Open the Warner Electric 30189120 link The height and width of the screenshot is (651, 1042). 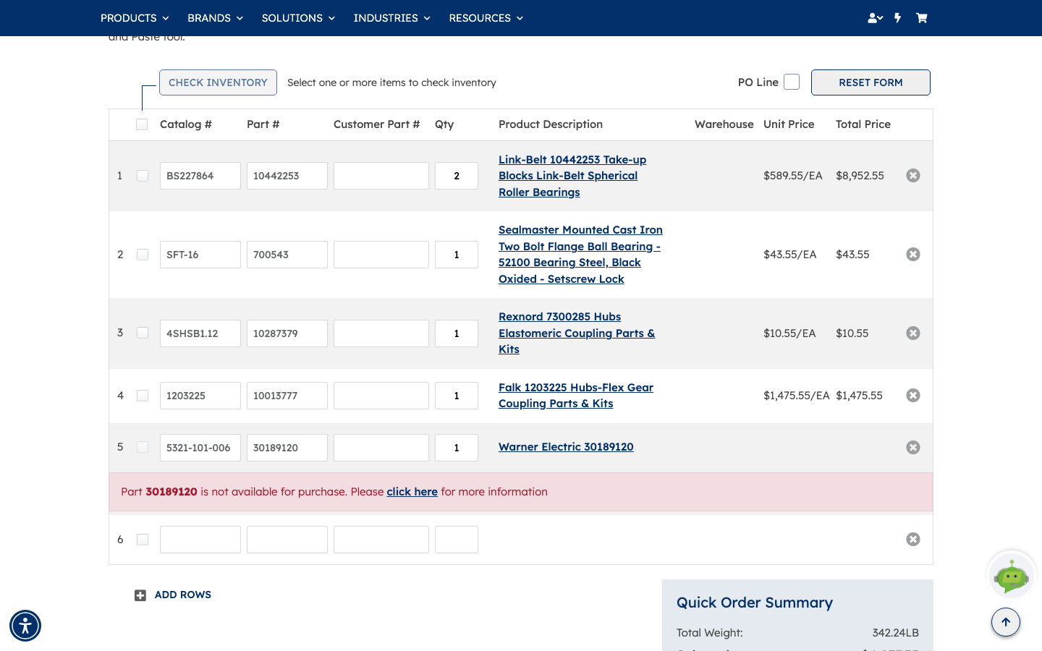tap(566, 447)
